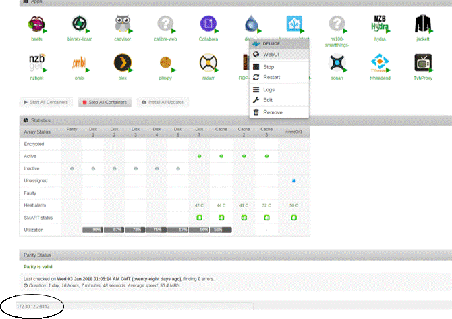Click the Utilization row label
This screenshot has width=452, height=319.
click(x=34, y=230)
